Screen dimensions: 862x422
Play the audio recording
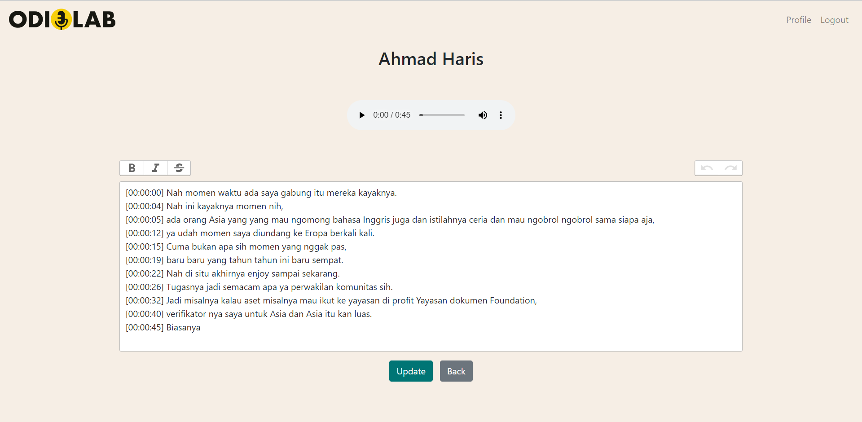click(362, 115)
